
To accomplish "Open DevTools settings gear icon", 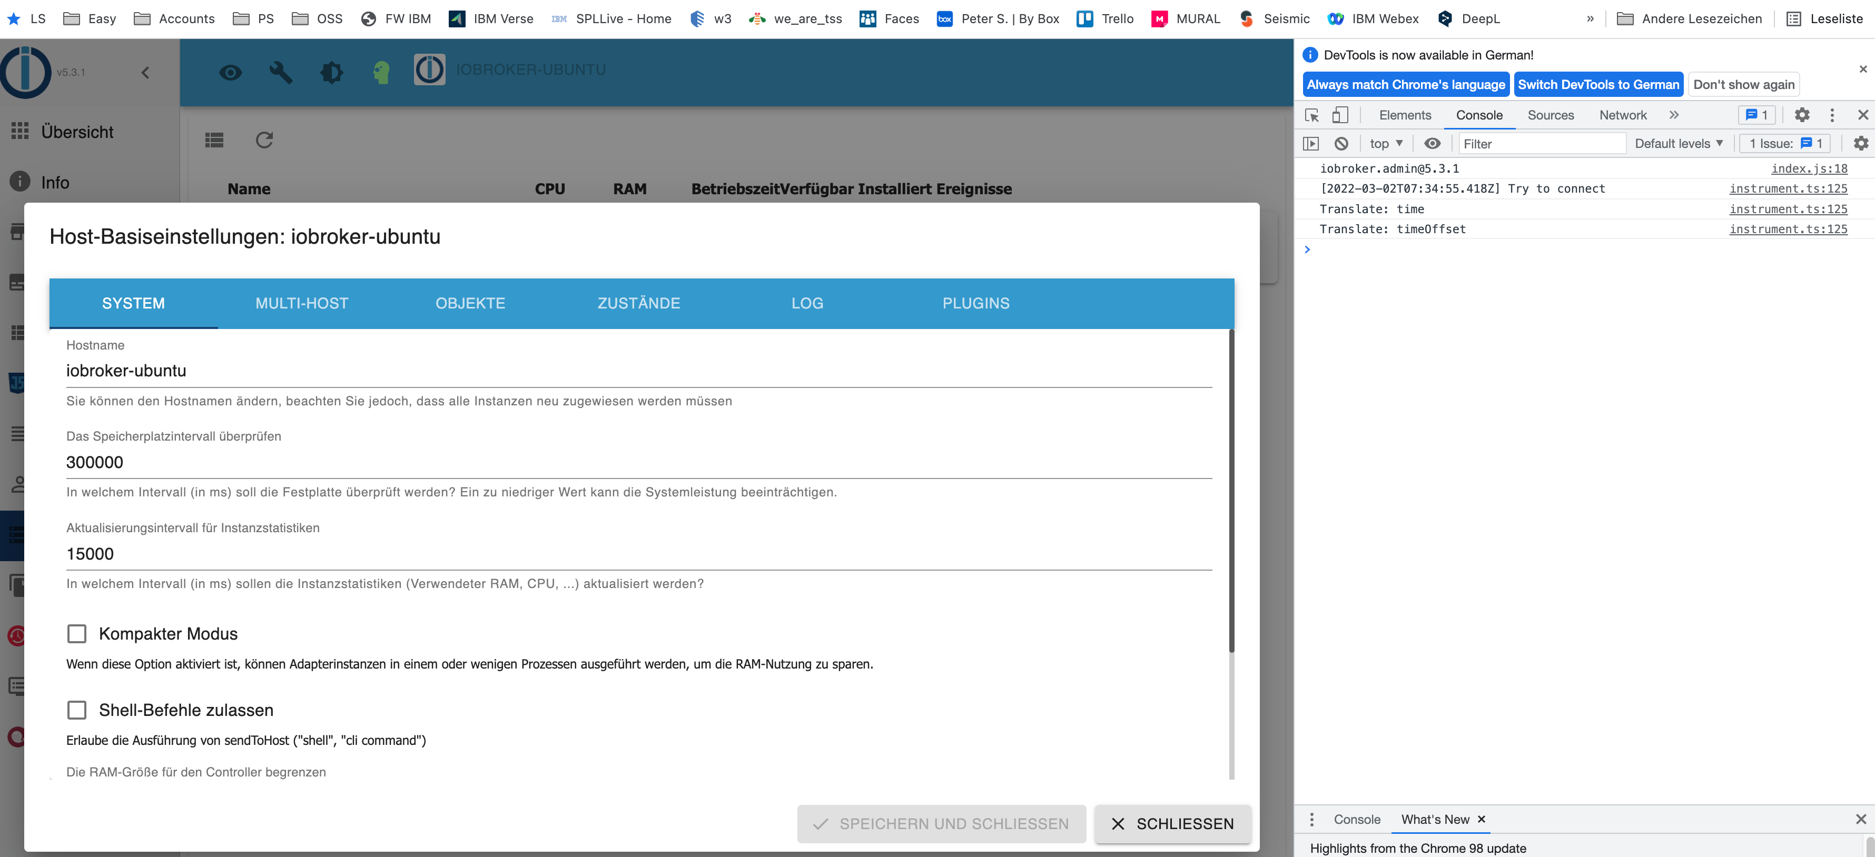I will click(1801, 115).
